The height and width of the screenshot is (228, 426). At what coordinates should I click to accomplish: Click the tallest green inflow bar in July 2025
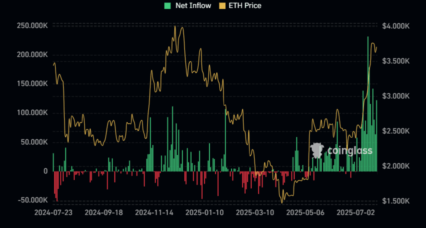point(368,104)
